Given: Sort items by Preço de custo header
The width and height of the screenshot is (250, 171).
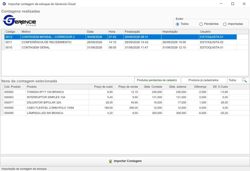Looking at the screenshot, I should 101,87.
